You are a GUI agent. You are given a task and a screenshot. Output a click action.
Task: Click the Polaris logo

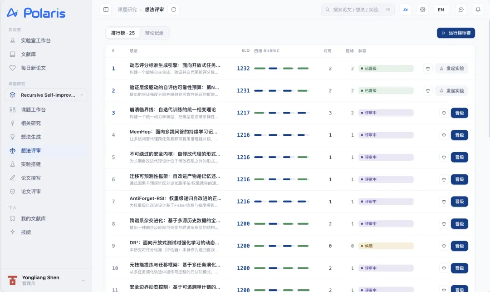click(x=36, y=13)
